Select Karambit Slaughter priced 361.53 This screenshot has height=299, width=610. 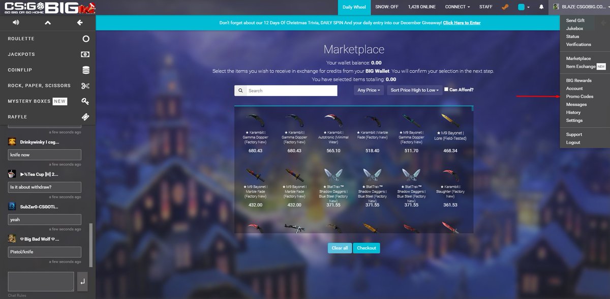450,187
